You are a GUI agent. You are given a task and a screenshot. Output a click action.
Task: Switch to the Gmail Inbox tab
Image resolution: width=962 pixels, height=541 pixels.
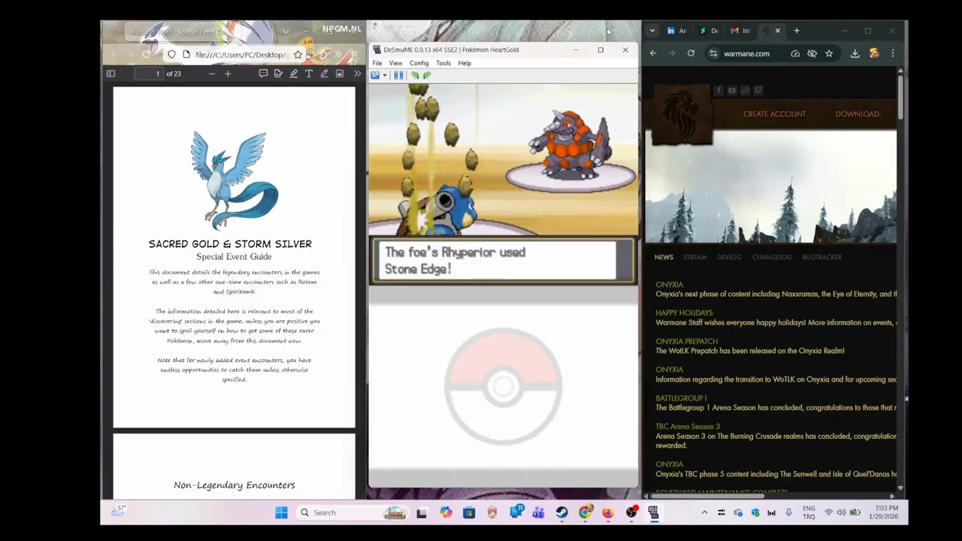[x=740, y=31]
